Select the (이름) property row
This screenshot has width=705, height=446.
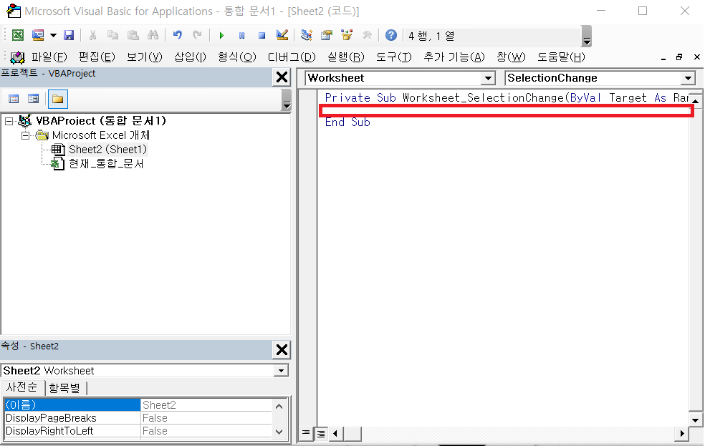tap(72, 404)
